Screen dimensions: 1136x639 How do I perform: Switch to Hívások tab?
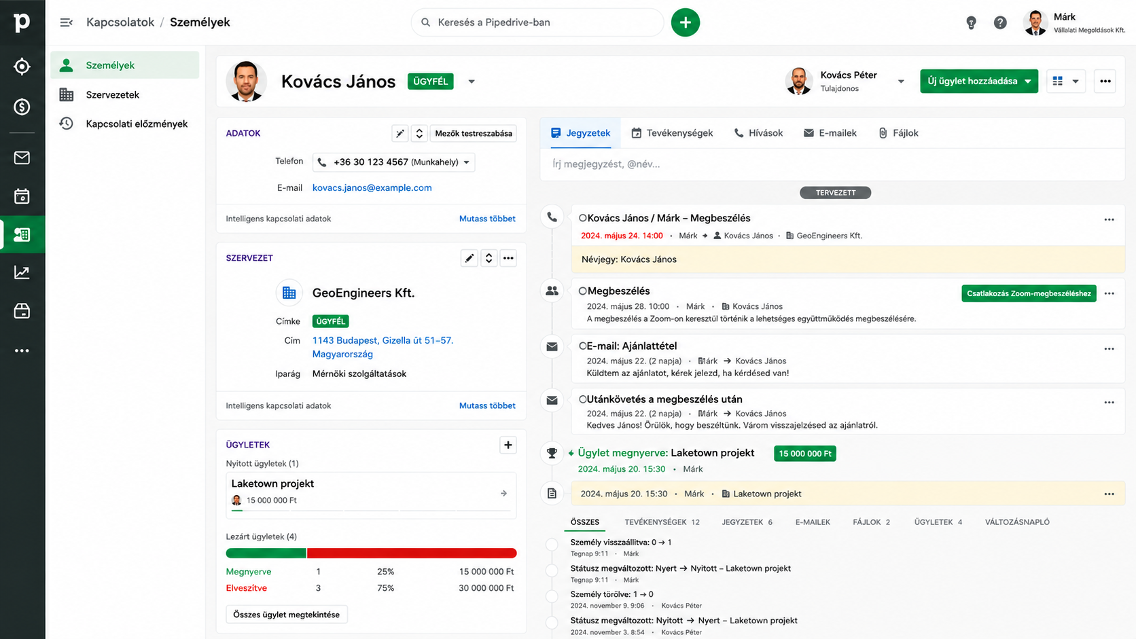tap(758, 133)
